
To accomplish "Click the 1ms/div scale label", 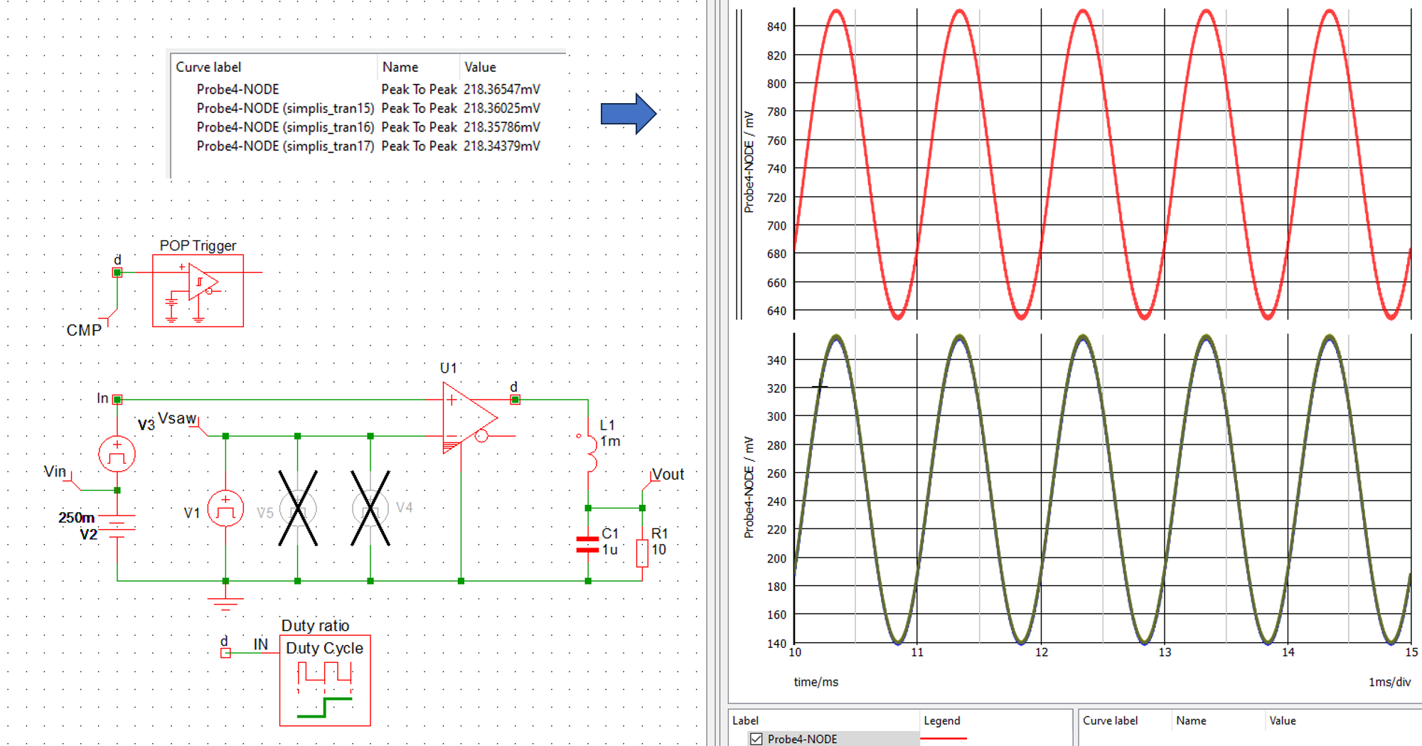I will pos(1389,682).
